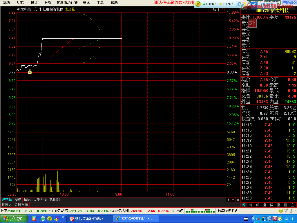Click the green shield tray icon
The image size is (297, 223).
pos(280,219)
